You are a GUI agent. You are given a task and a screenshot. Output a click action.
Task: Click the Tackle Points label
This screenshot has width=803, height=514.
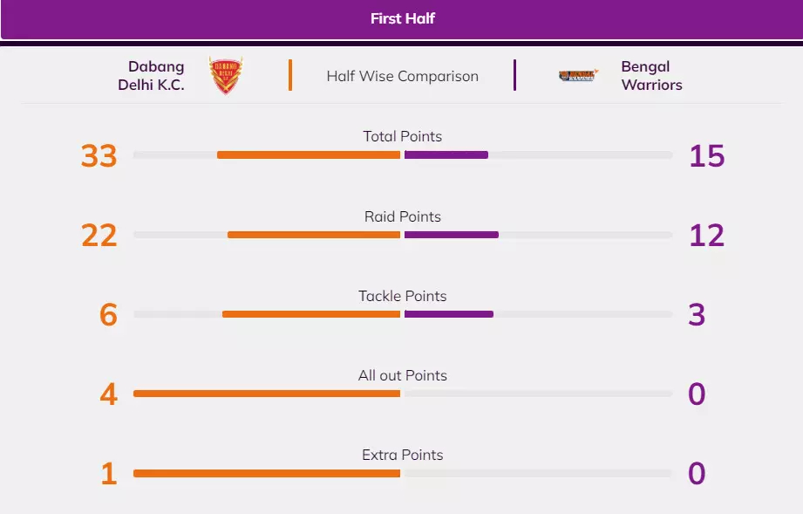coord(402,296)
